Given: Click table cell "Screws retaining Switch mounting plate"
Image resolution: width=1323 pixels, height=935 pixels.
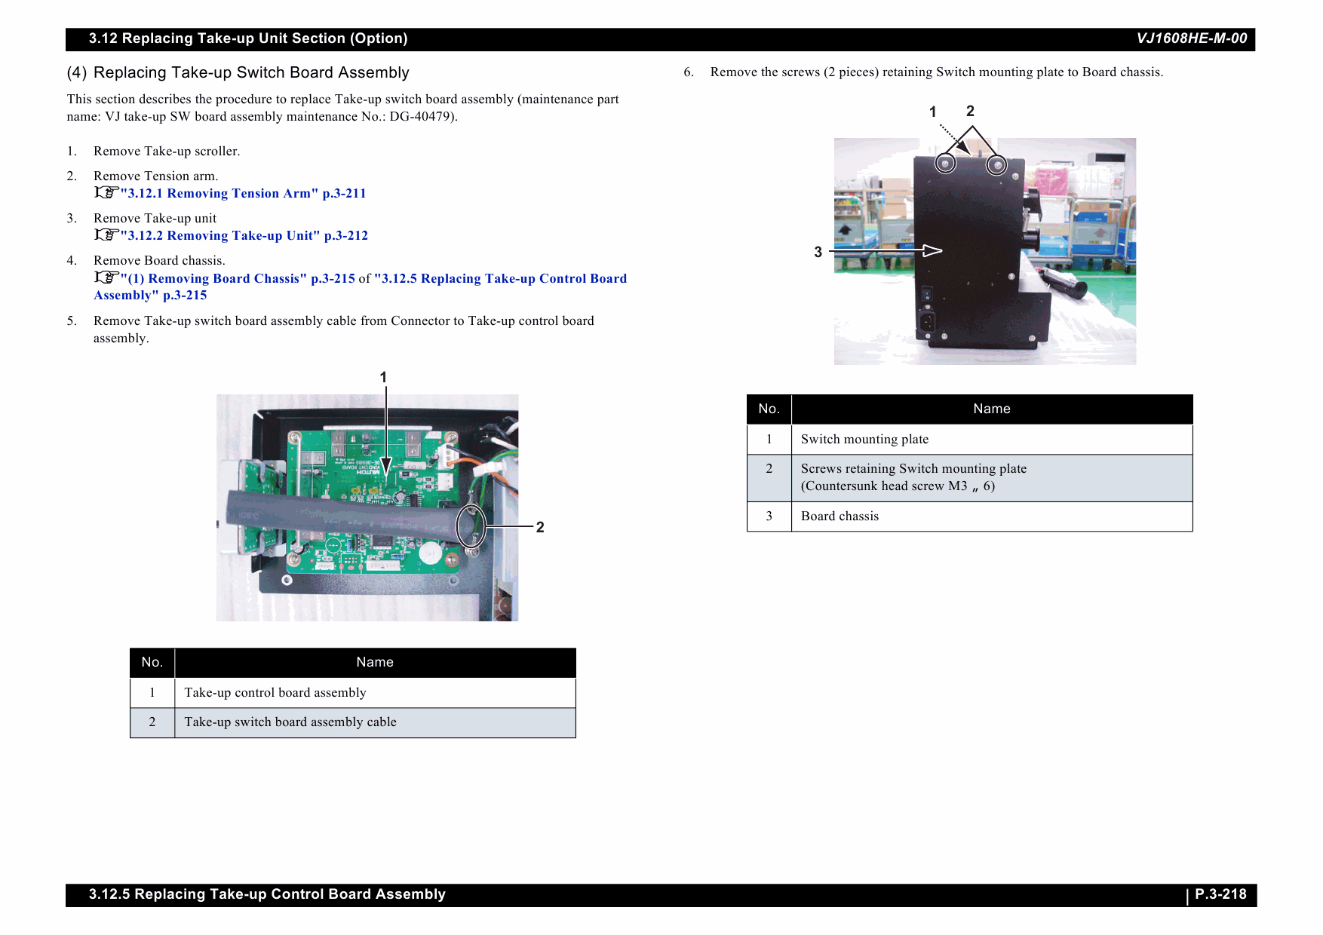Looking at the screenshot, I should point(992,477).
